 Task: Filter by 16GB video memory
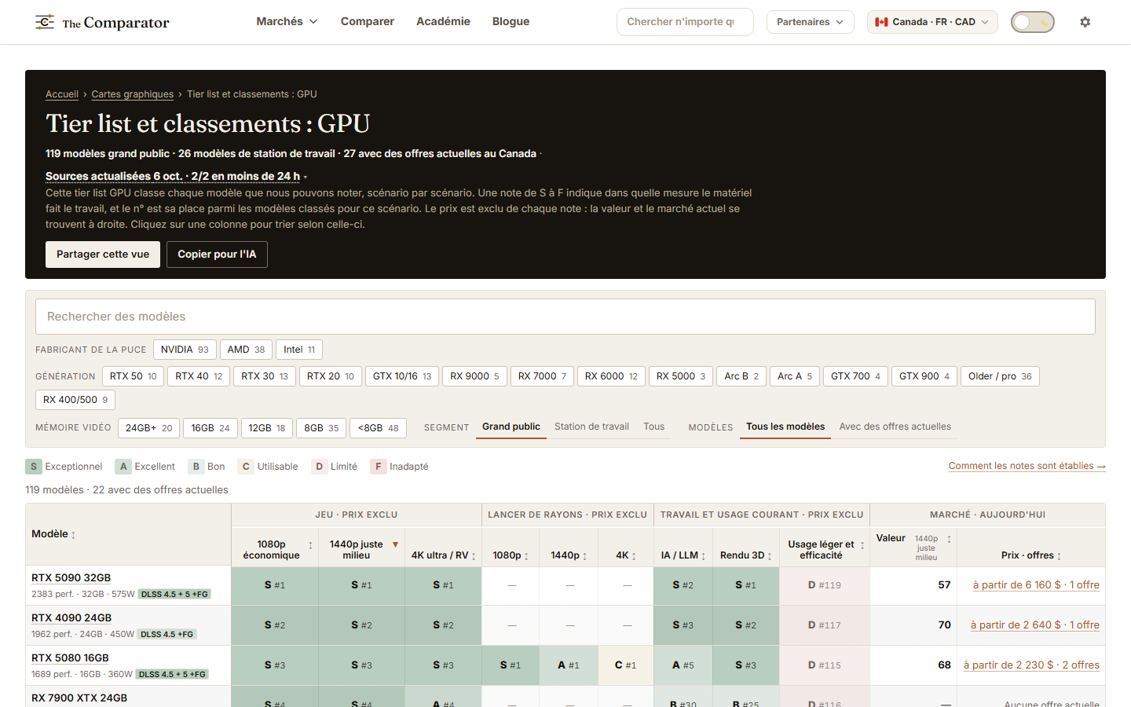pyautogui.click(x=210, y=428)
